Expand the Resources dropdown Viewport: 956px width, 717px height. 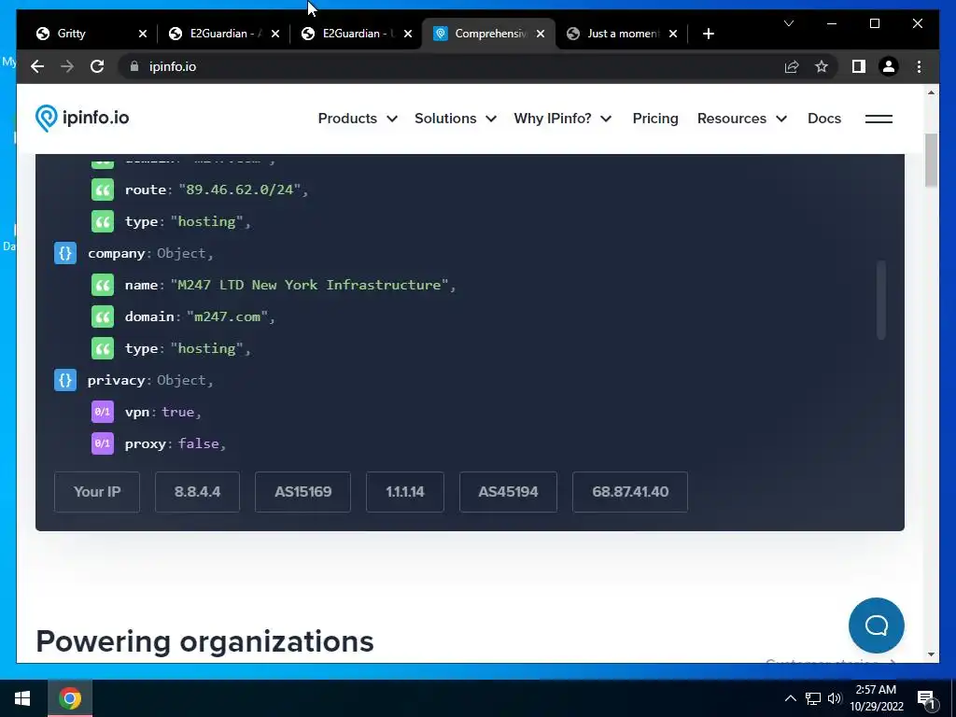pyautogui.click(x=742, y=119)
